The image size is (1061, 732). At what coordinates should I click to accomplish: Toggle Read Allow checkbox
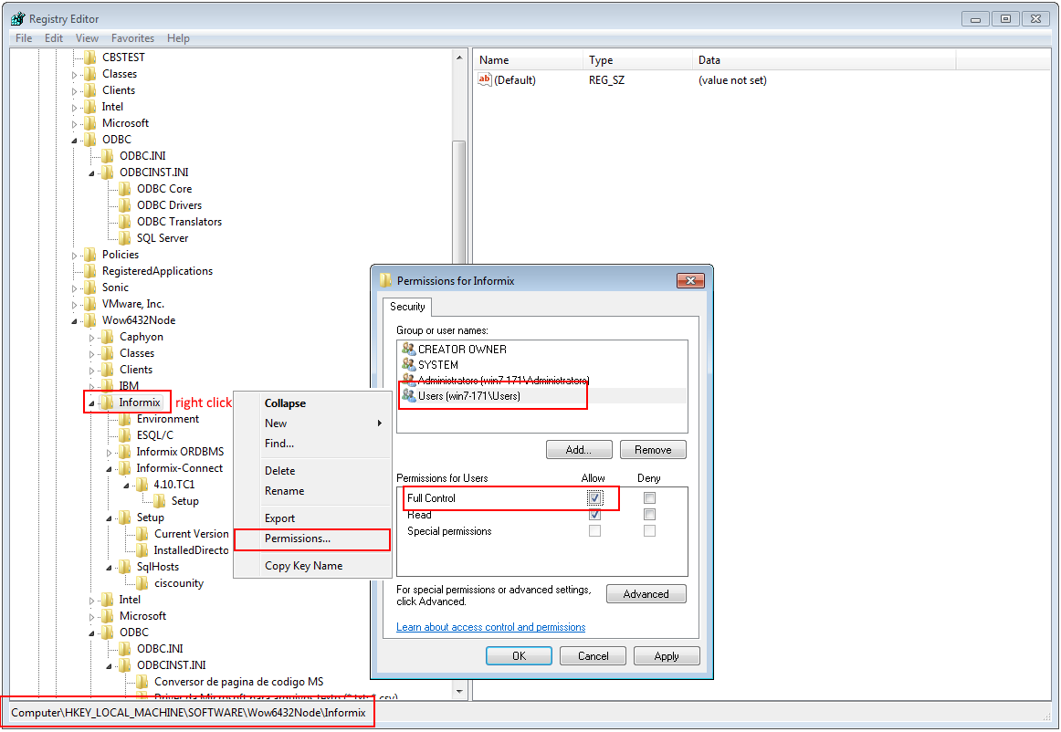pos(594,515)
